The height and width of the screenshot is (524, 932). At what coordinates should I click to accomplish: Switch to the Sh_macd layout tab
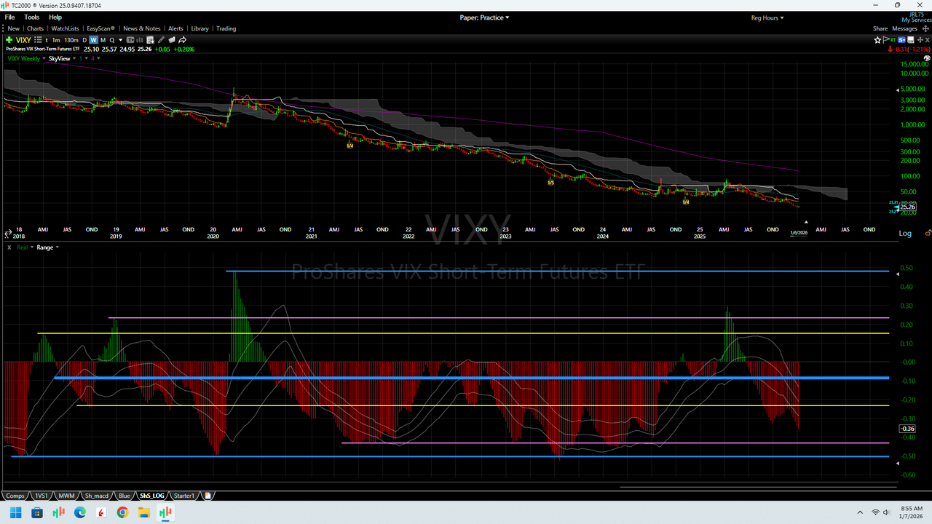click(x=96, y=496)
